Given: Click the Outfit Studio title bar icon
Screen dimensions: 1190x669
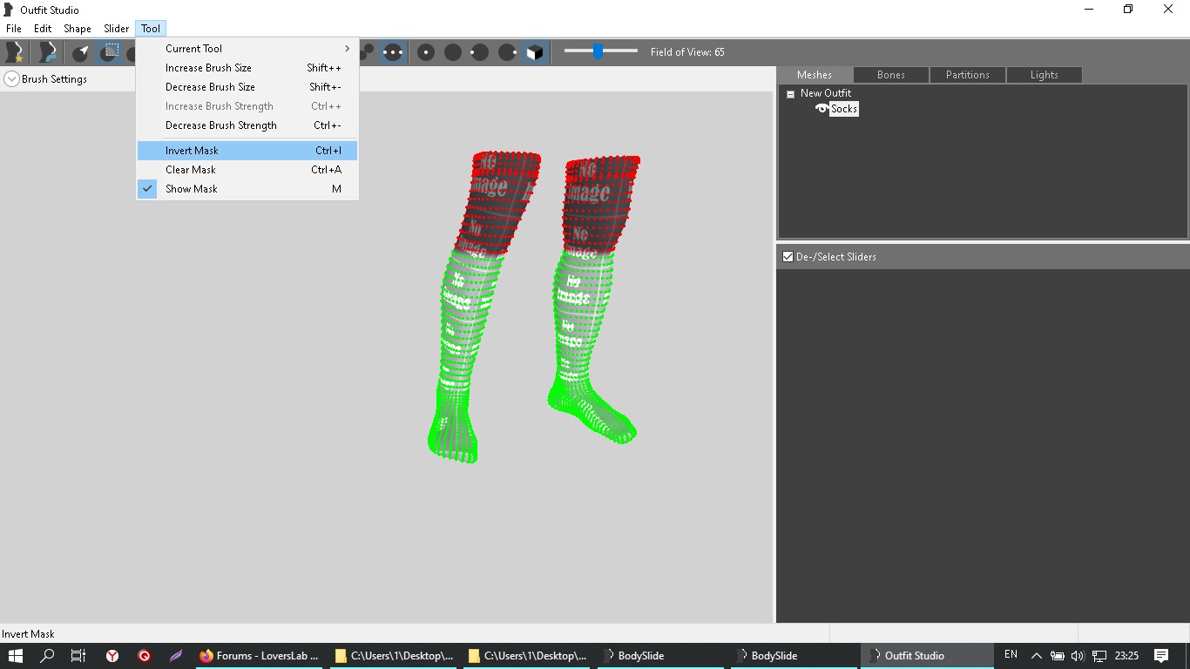Looking at the screenshot, I should coord(9,10).
